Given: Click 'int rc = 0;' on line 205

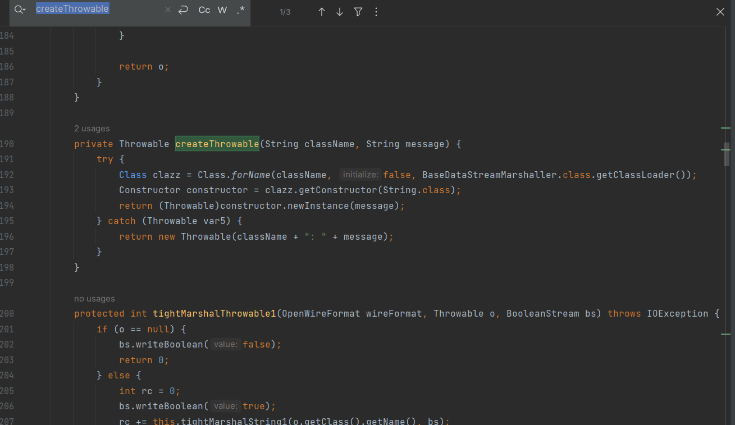Looking at the screenshot, I should pos(149,391).
